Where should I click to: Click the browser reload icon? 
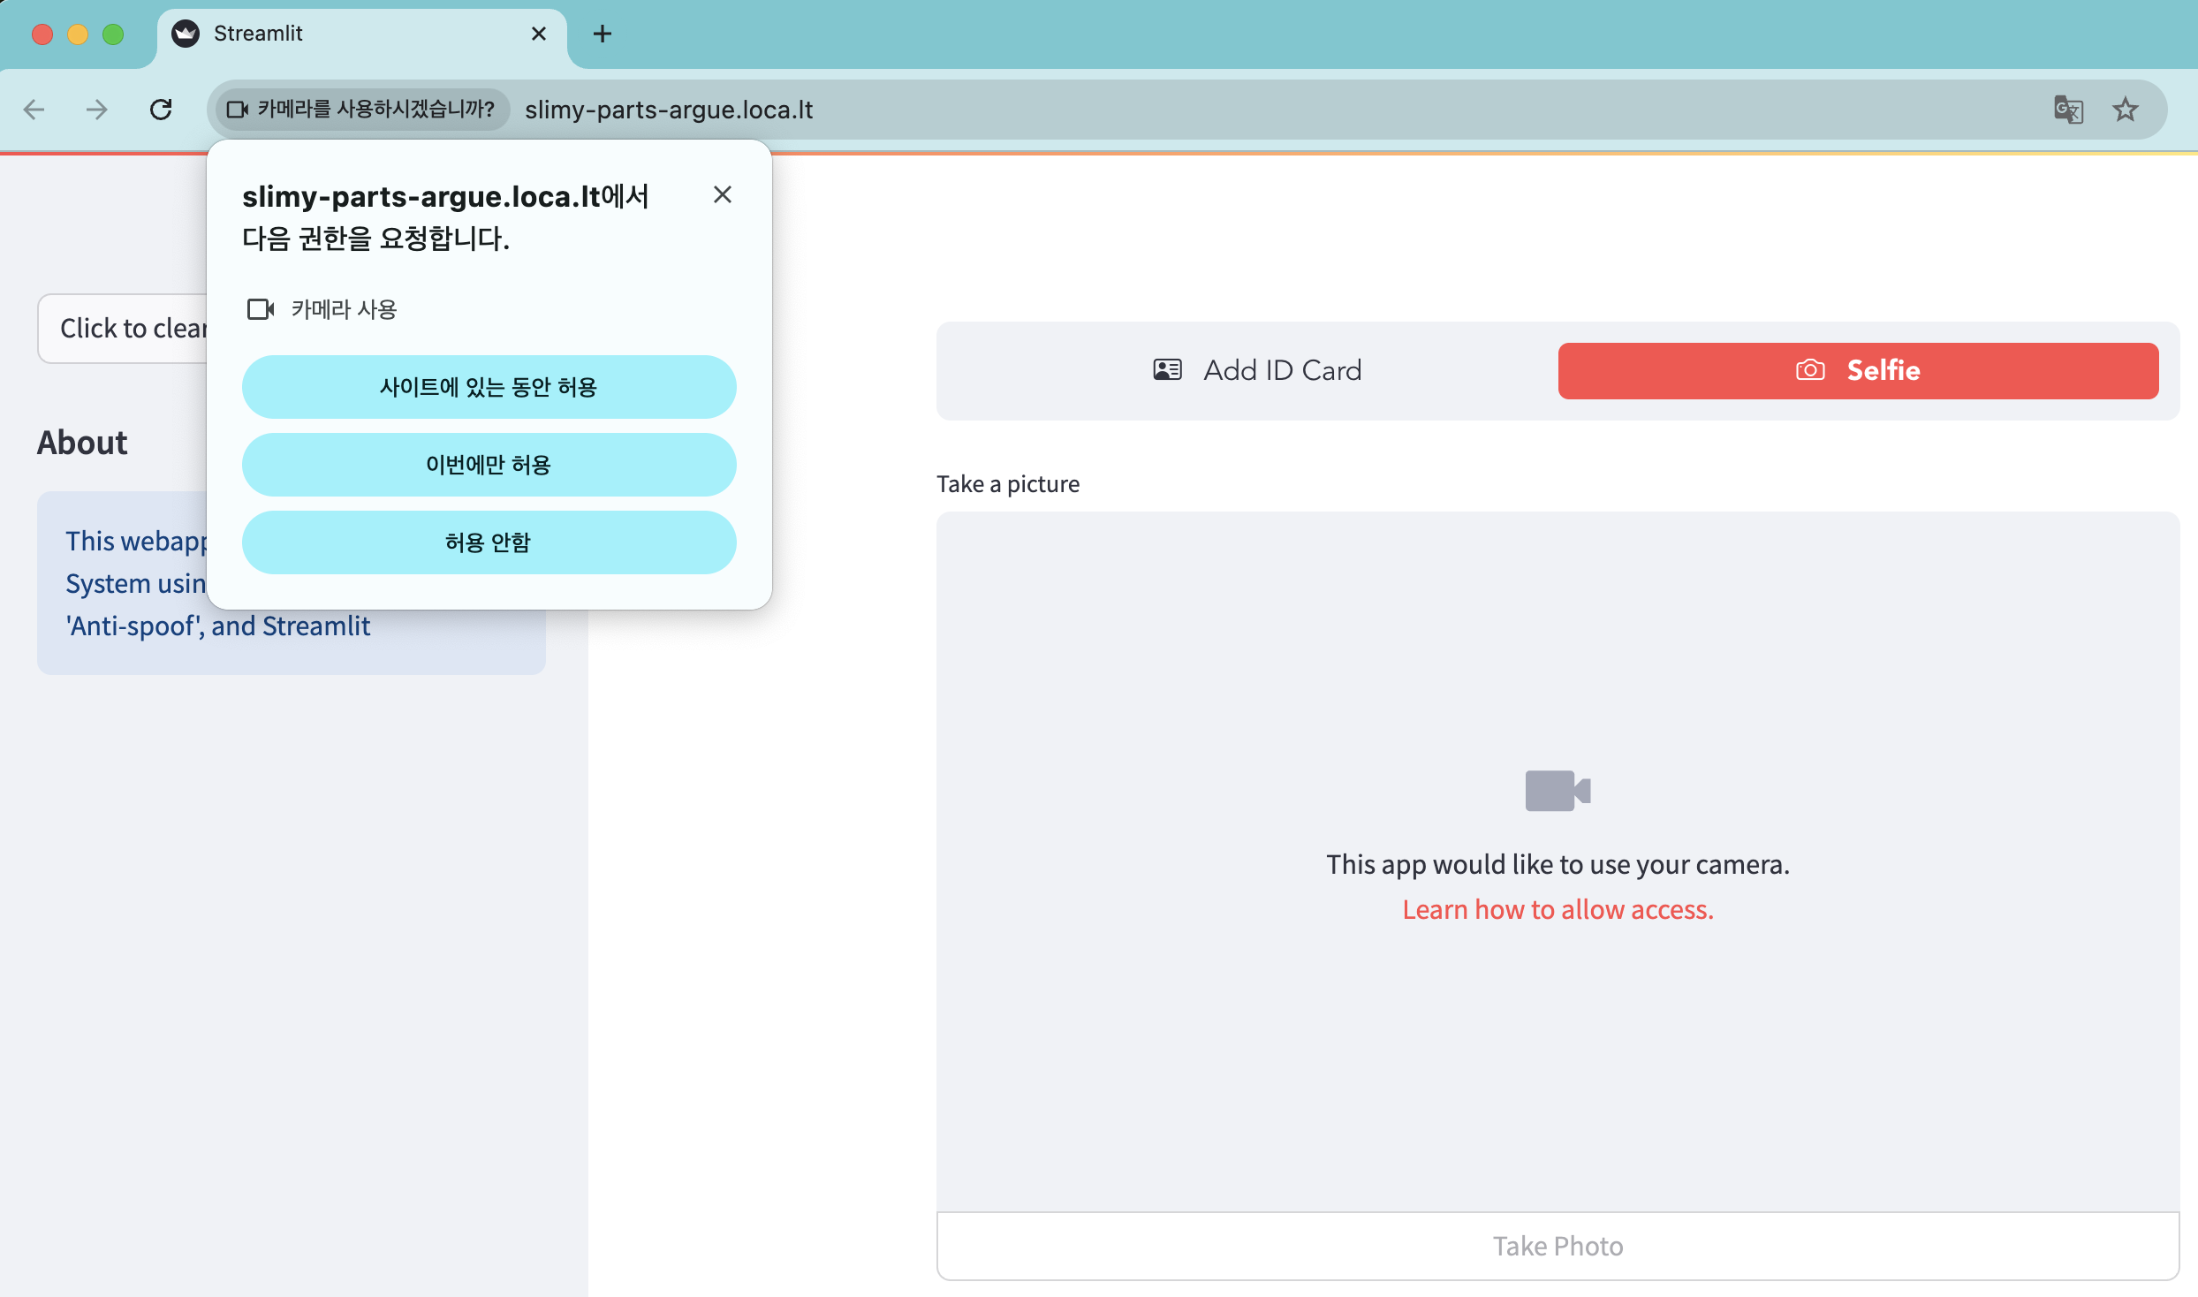[x=161, y=110]
